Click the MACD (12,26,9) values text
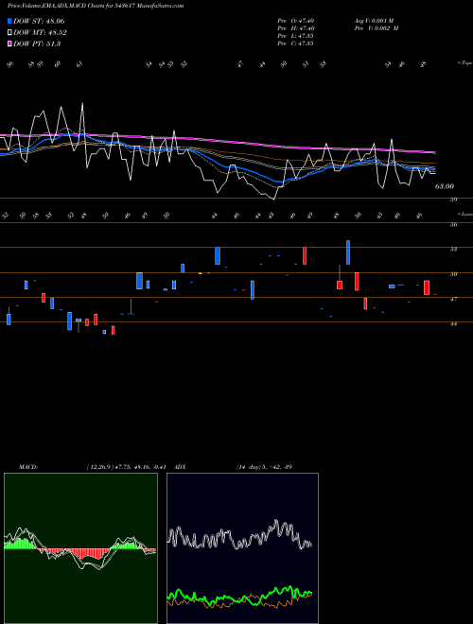 [126, 467]
